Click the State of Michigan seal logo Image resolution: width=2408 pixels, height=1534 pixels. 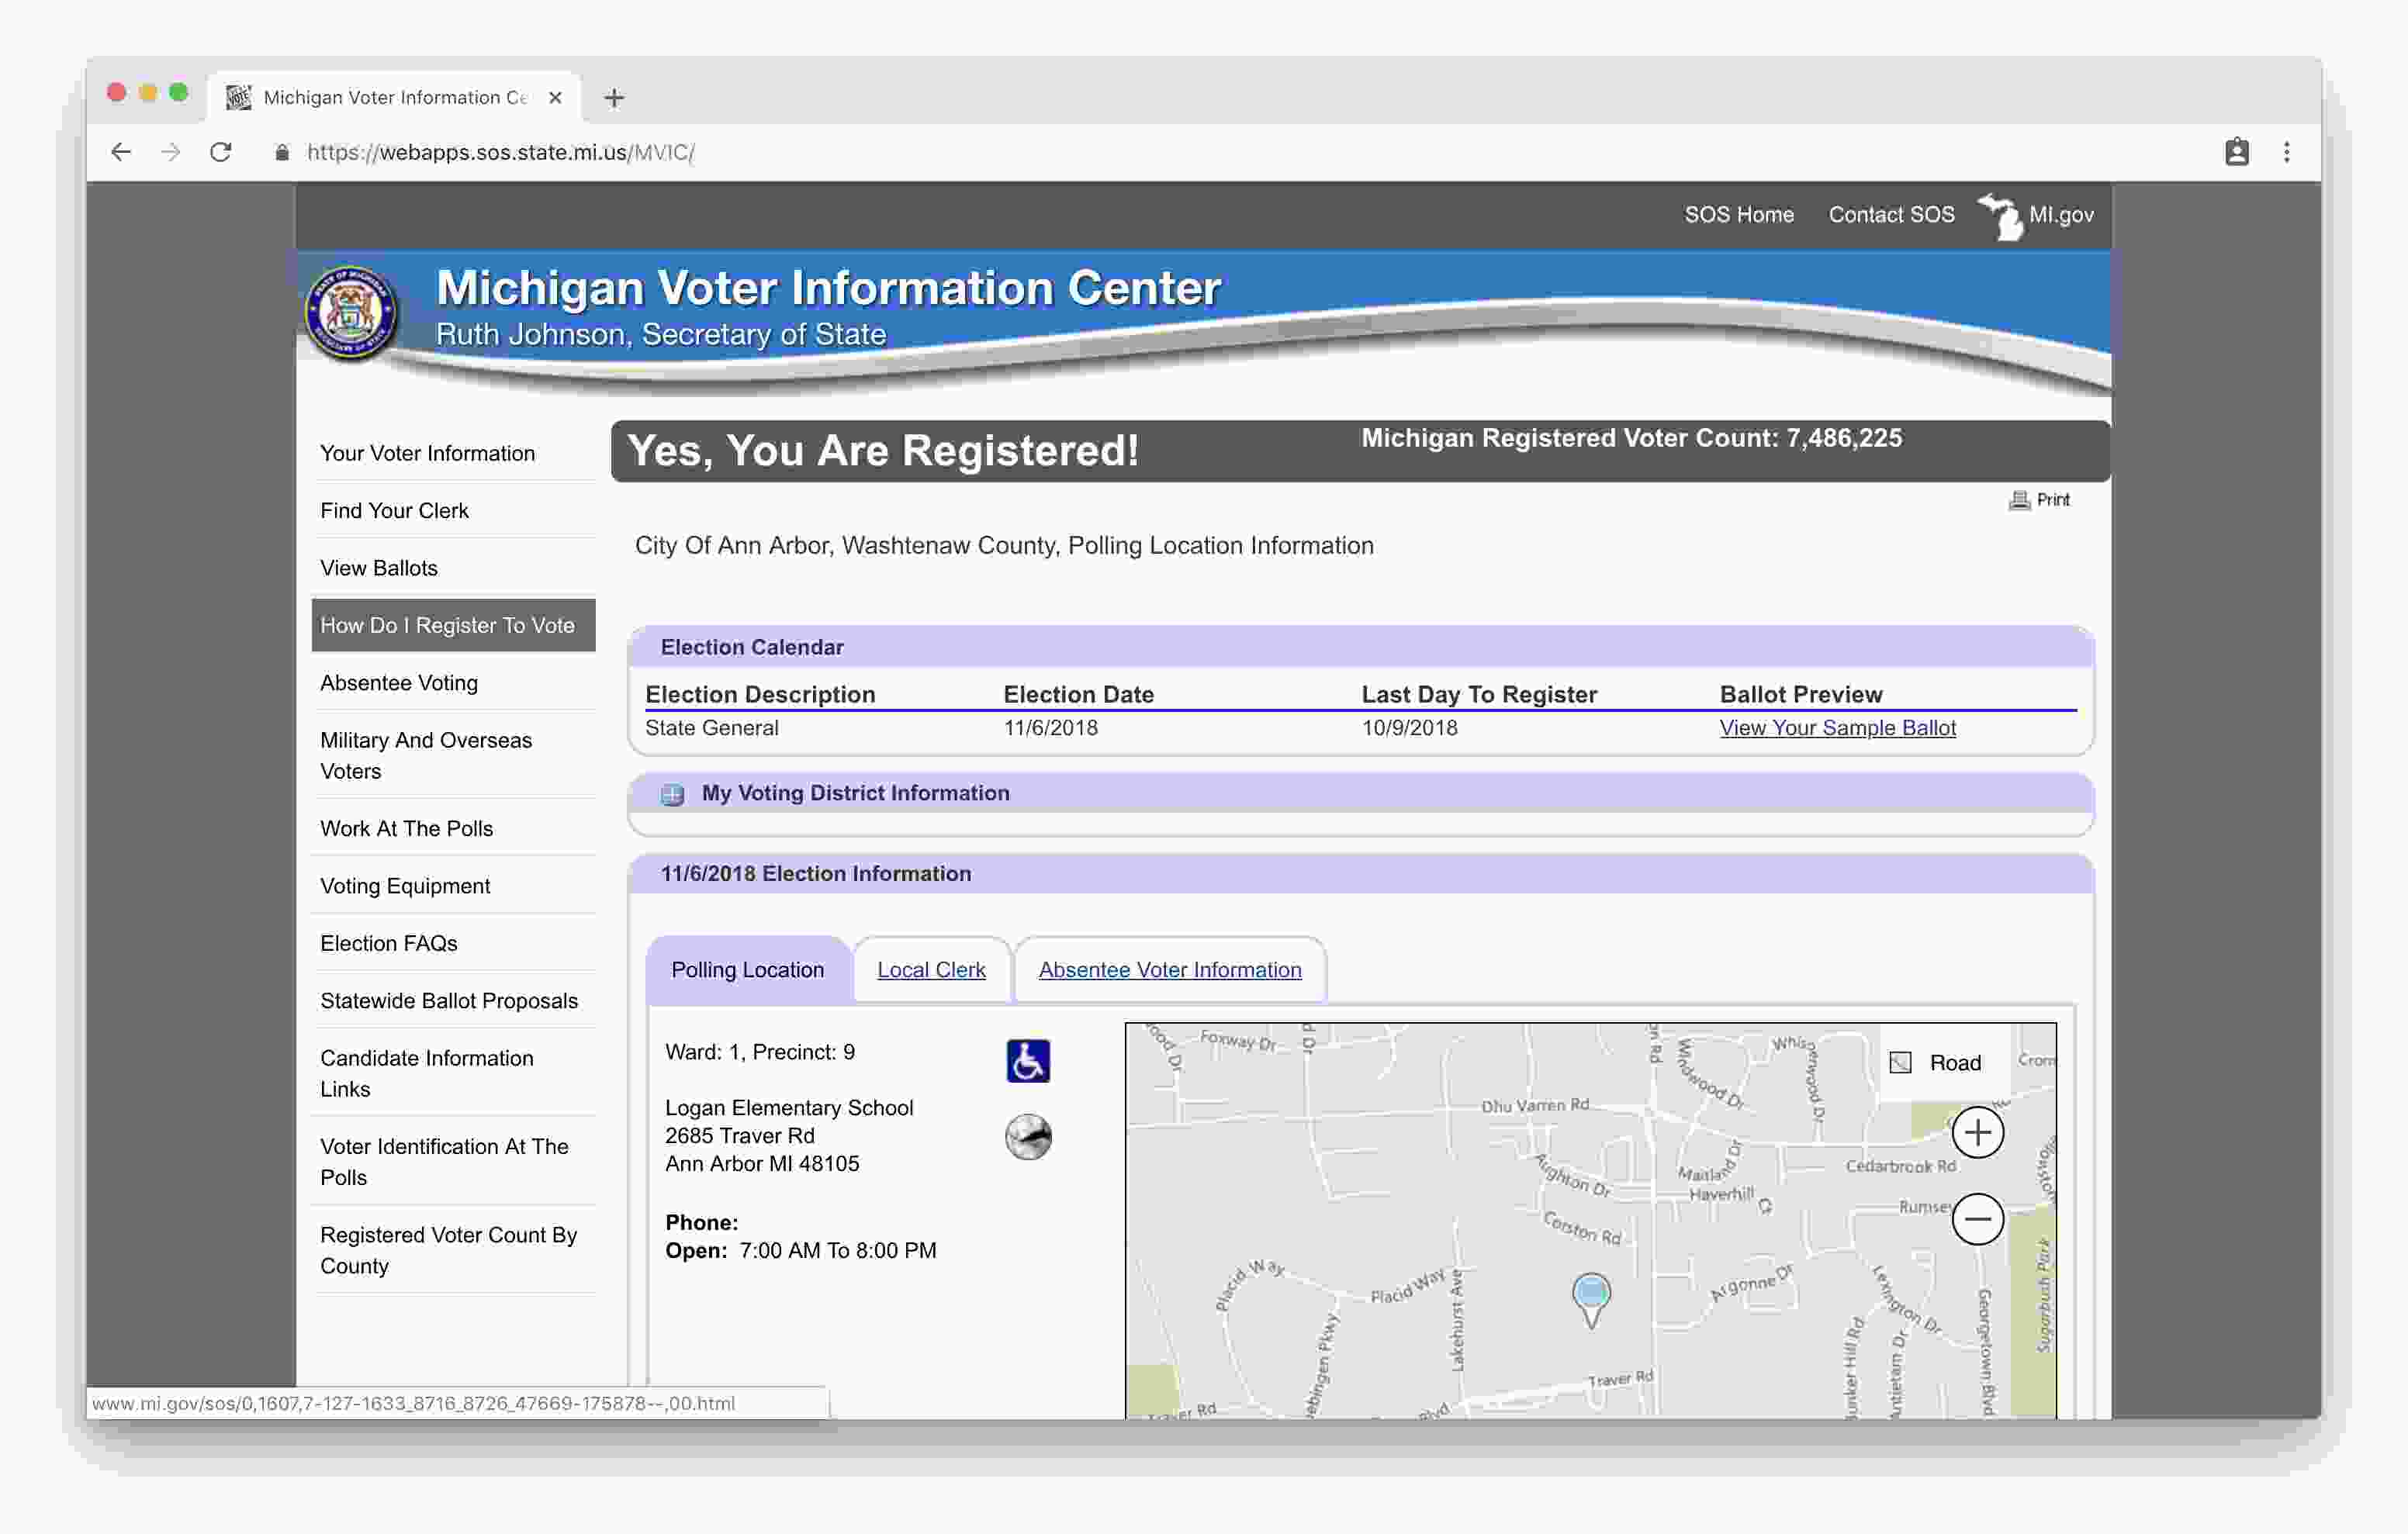point(350,311)
